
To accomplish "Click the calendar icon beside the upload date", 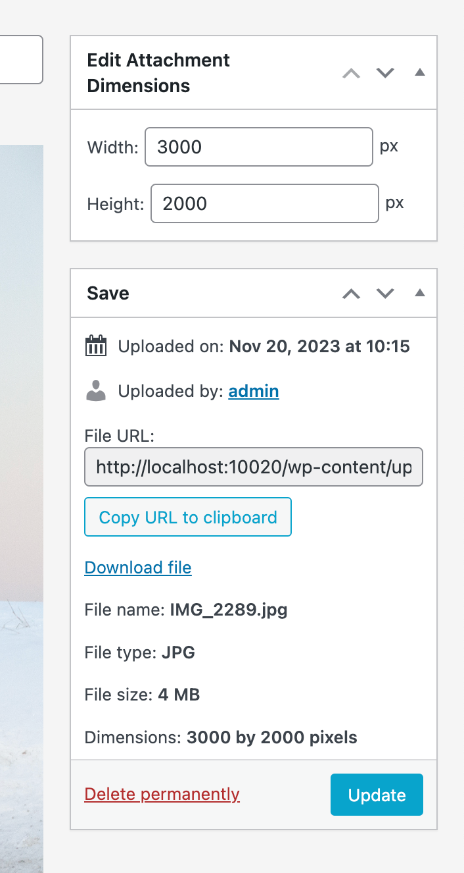I will coord(95,346).
